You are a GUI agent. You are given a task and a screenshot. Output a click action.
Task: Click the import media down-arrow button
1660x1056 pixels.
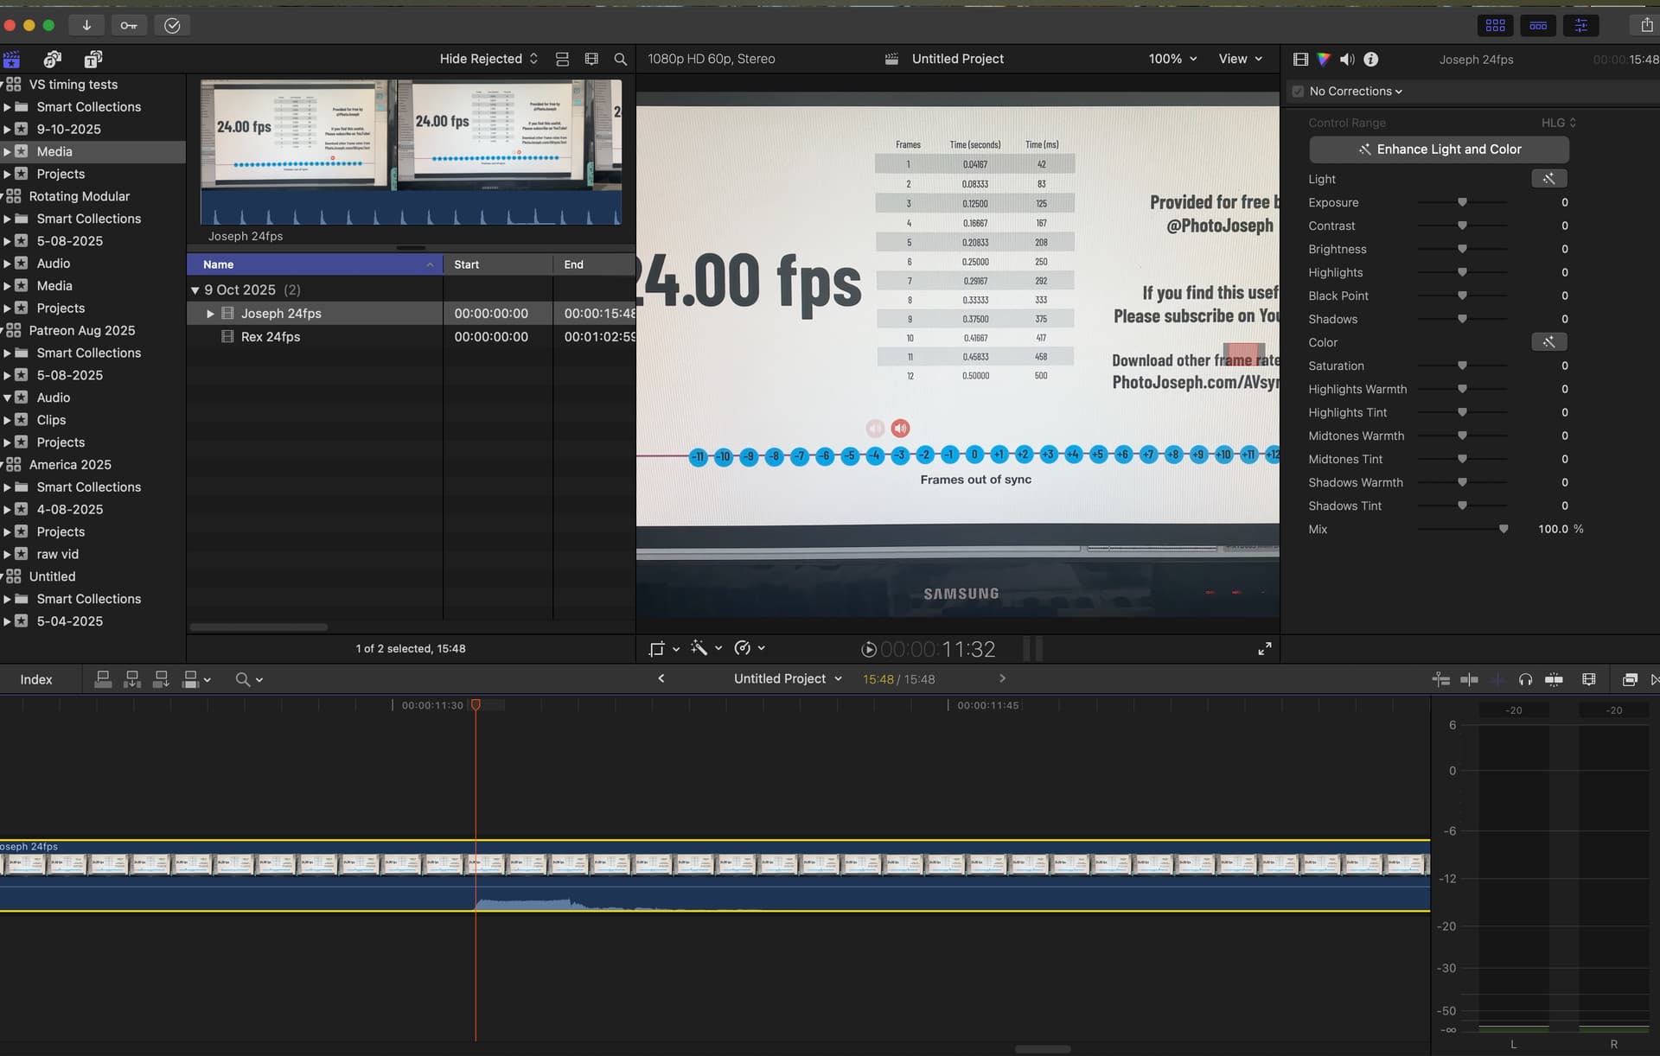86,25
